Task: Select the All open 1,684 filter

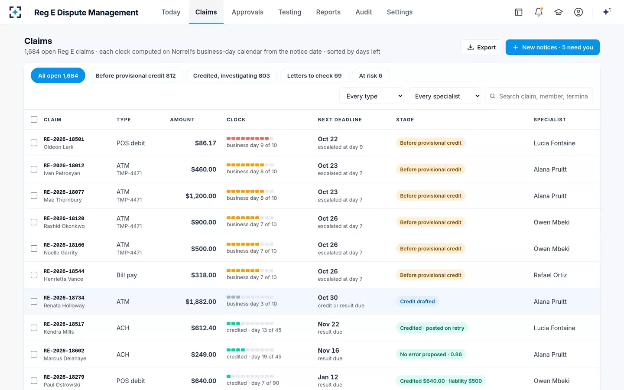Action: click(x=58, y=76)
